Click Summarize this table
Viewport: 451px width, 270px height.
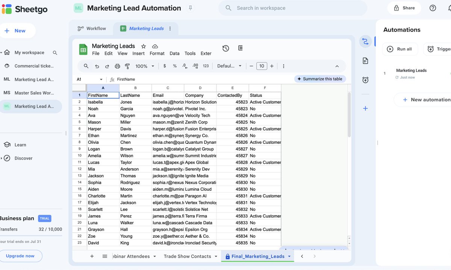point(320,79)
